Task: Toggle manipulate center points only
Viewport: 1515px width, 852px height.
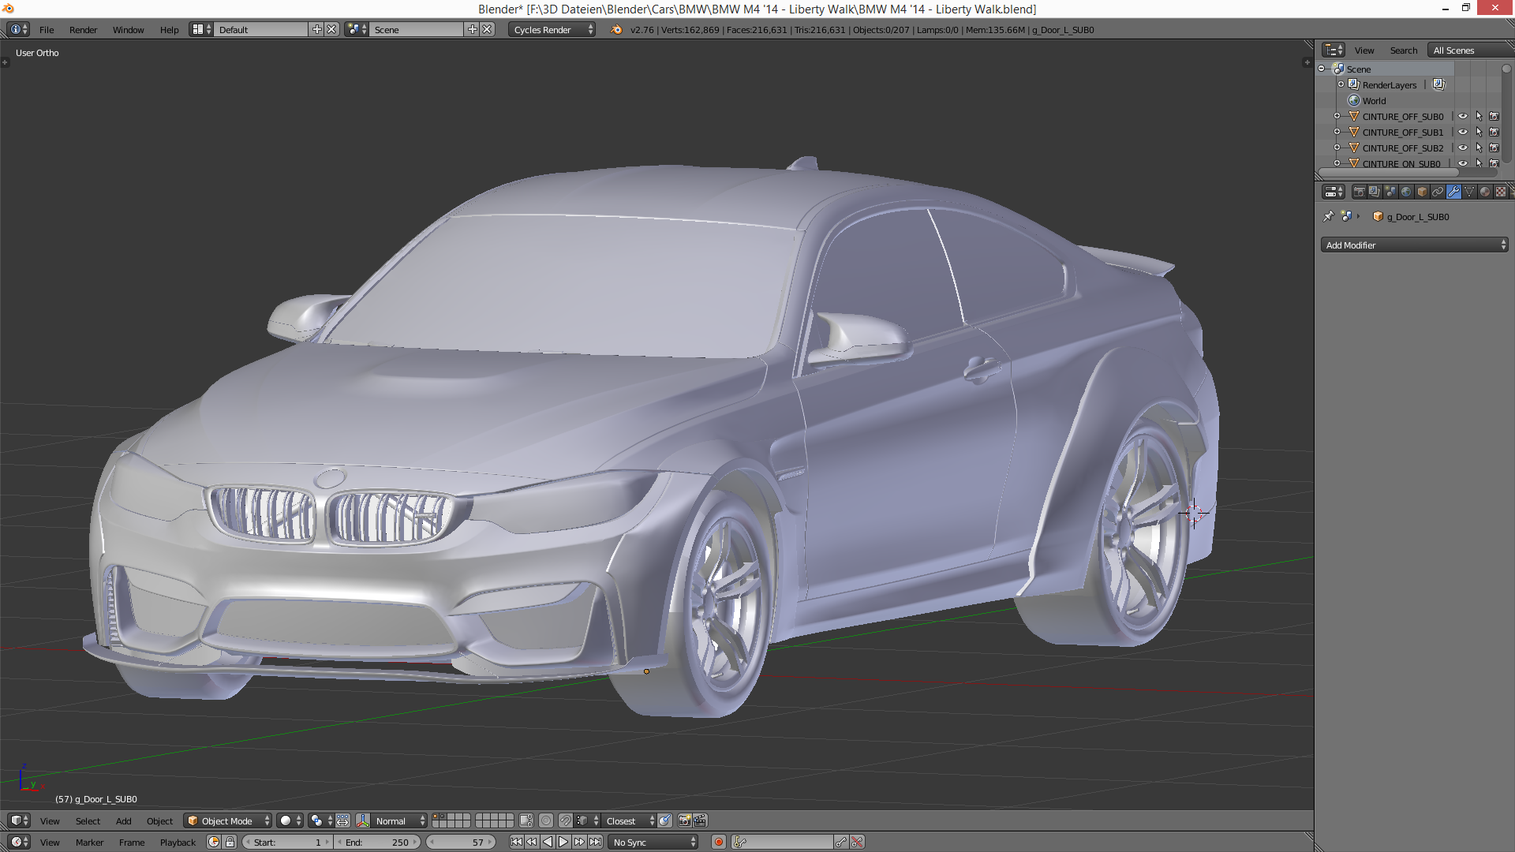Action: click(342, 820)
